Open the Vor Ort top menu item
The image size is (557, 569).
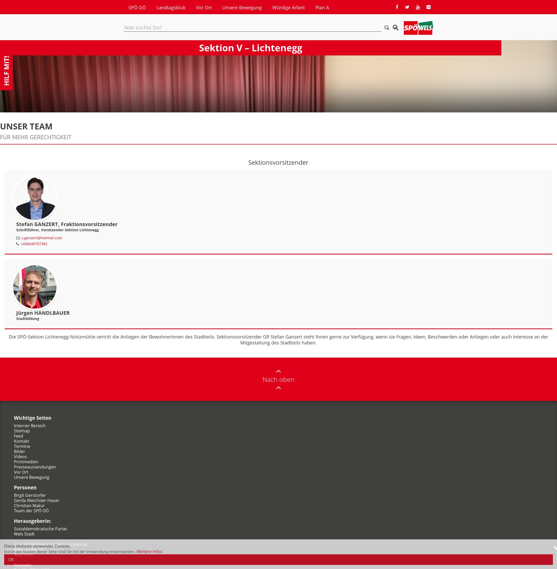(204, 8)
